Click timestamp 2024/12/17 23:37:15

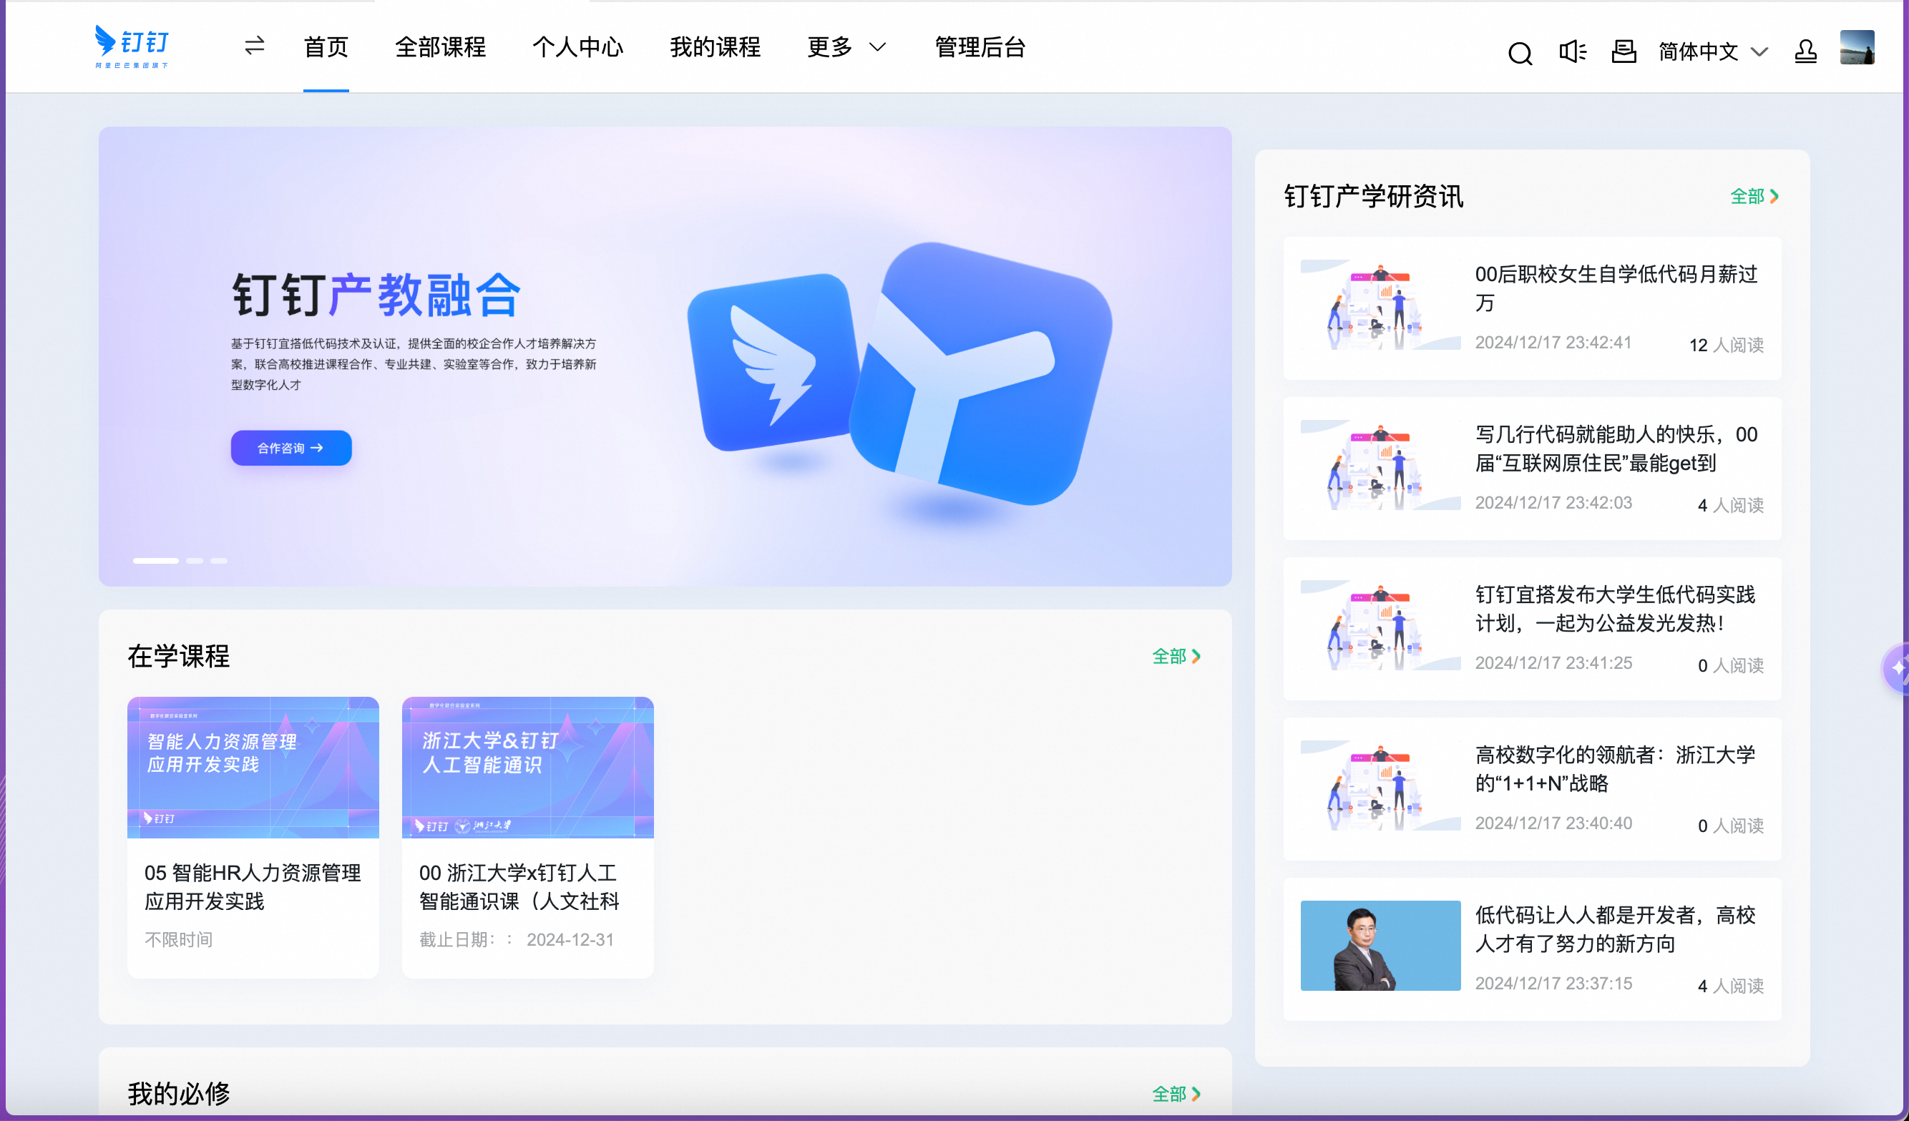click(1553, 983)
